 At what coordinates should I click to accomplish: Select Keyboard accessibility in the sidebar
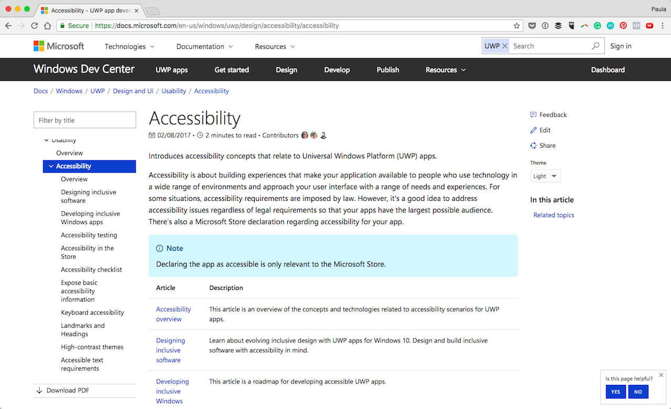92,313
